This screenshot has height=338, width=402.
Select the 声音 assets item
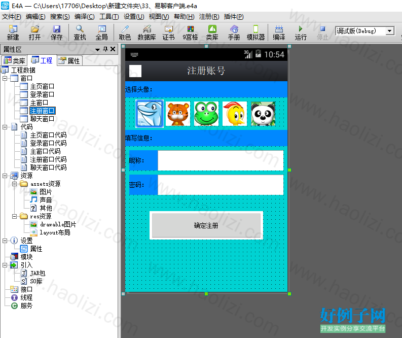(x=46, y=200)
